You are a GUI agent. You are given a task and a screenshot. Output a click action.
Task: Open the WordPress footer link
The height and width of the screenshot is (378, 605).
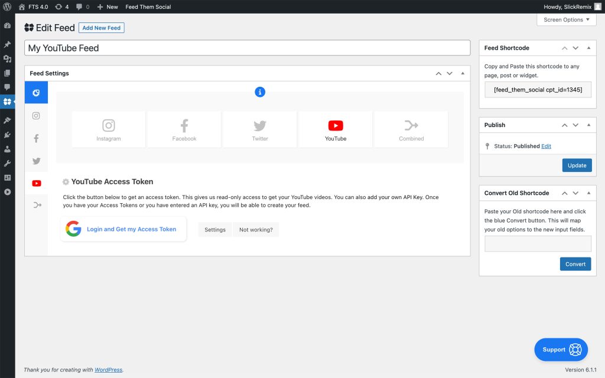pos(109,370)
